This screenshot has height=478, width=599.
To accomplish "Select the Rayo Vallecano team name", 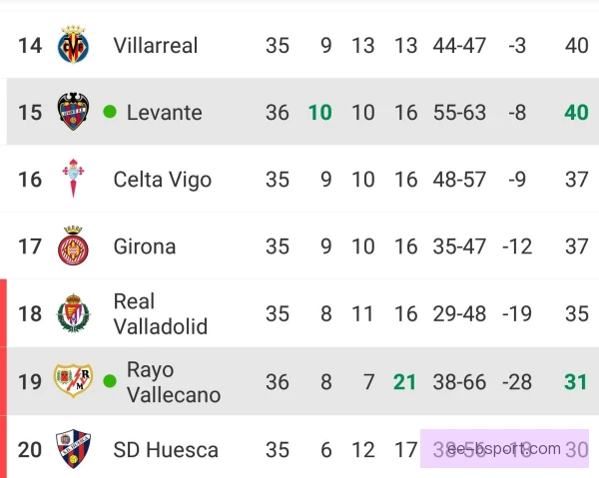I will point(174,382).
